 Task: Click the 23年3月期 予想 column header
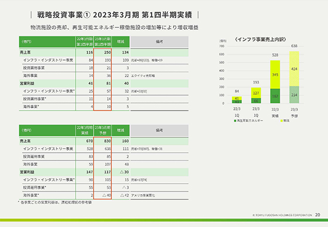click(x=102, y=130)
